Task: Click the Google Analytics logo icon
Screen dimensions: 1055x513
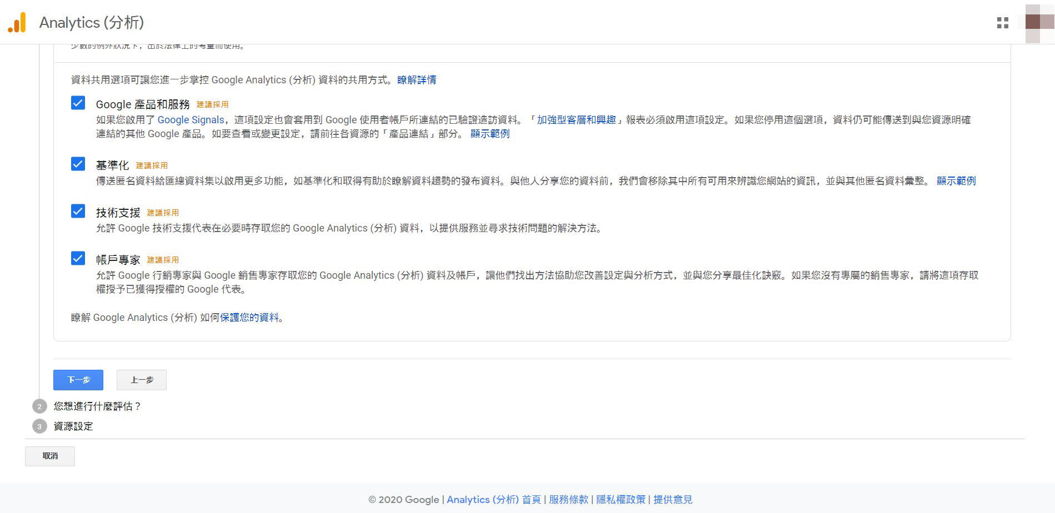Action: coord(17,23)
